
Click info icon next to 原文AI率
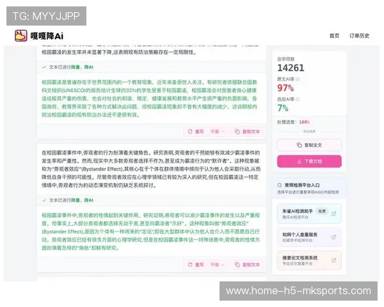(298, 79)
